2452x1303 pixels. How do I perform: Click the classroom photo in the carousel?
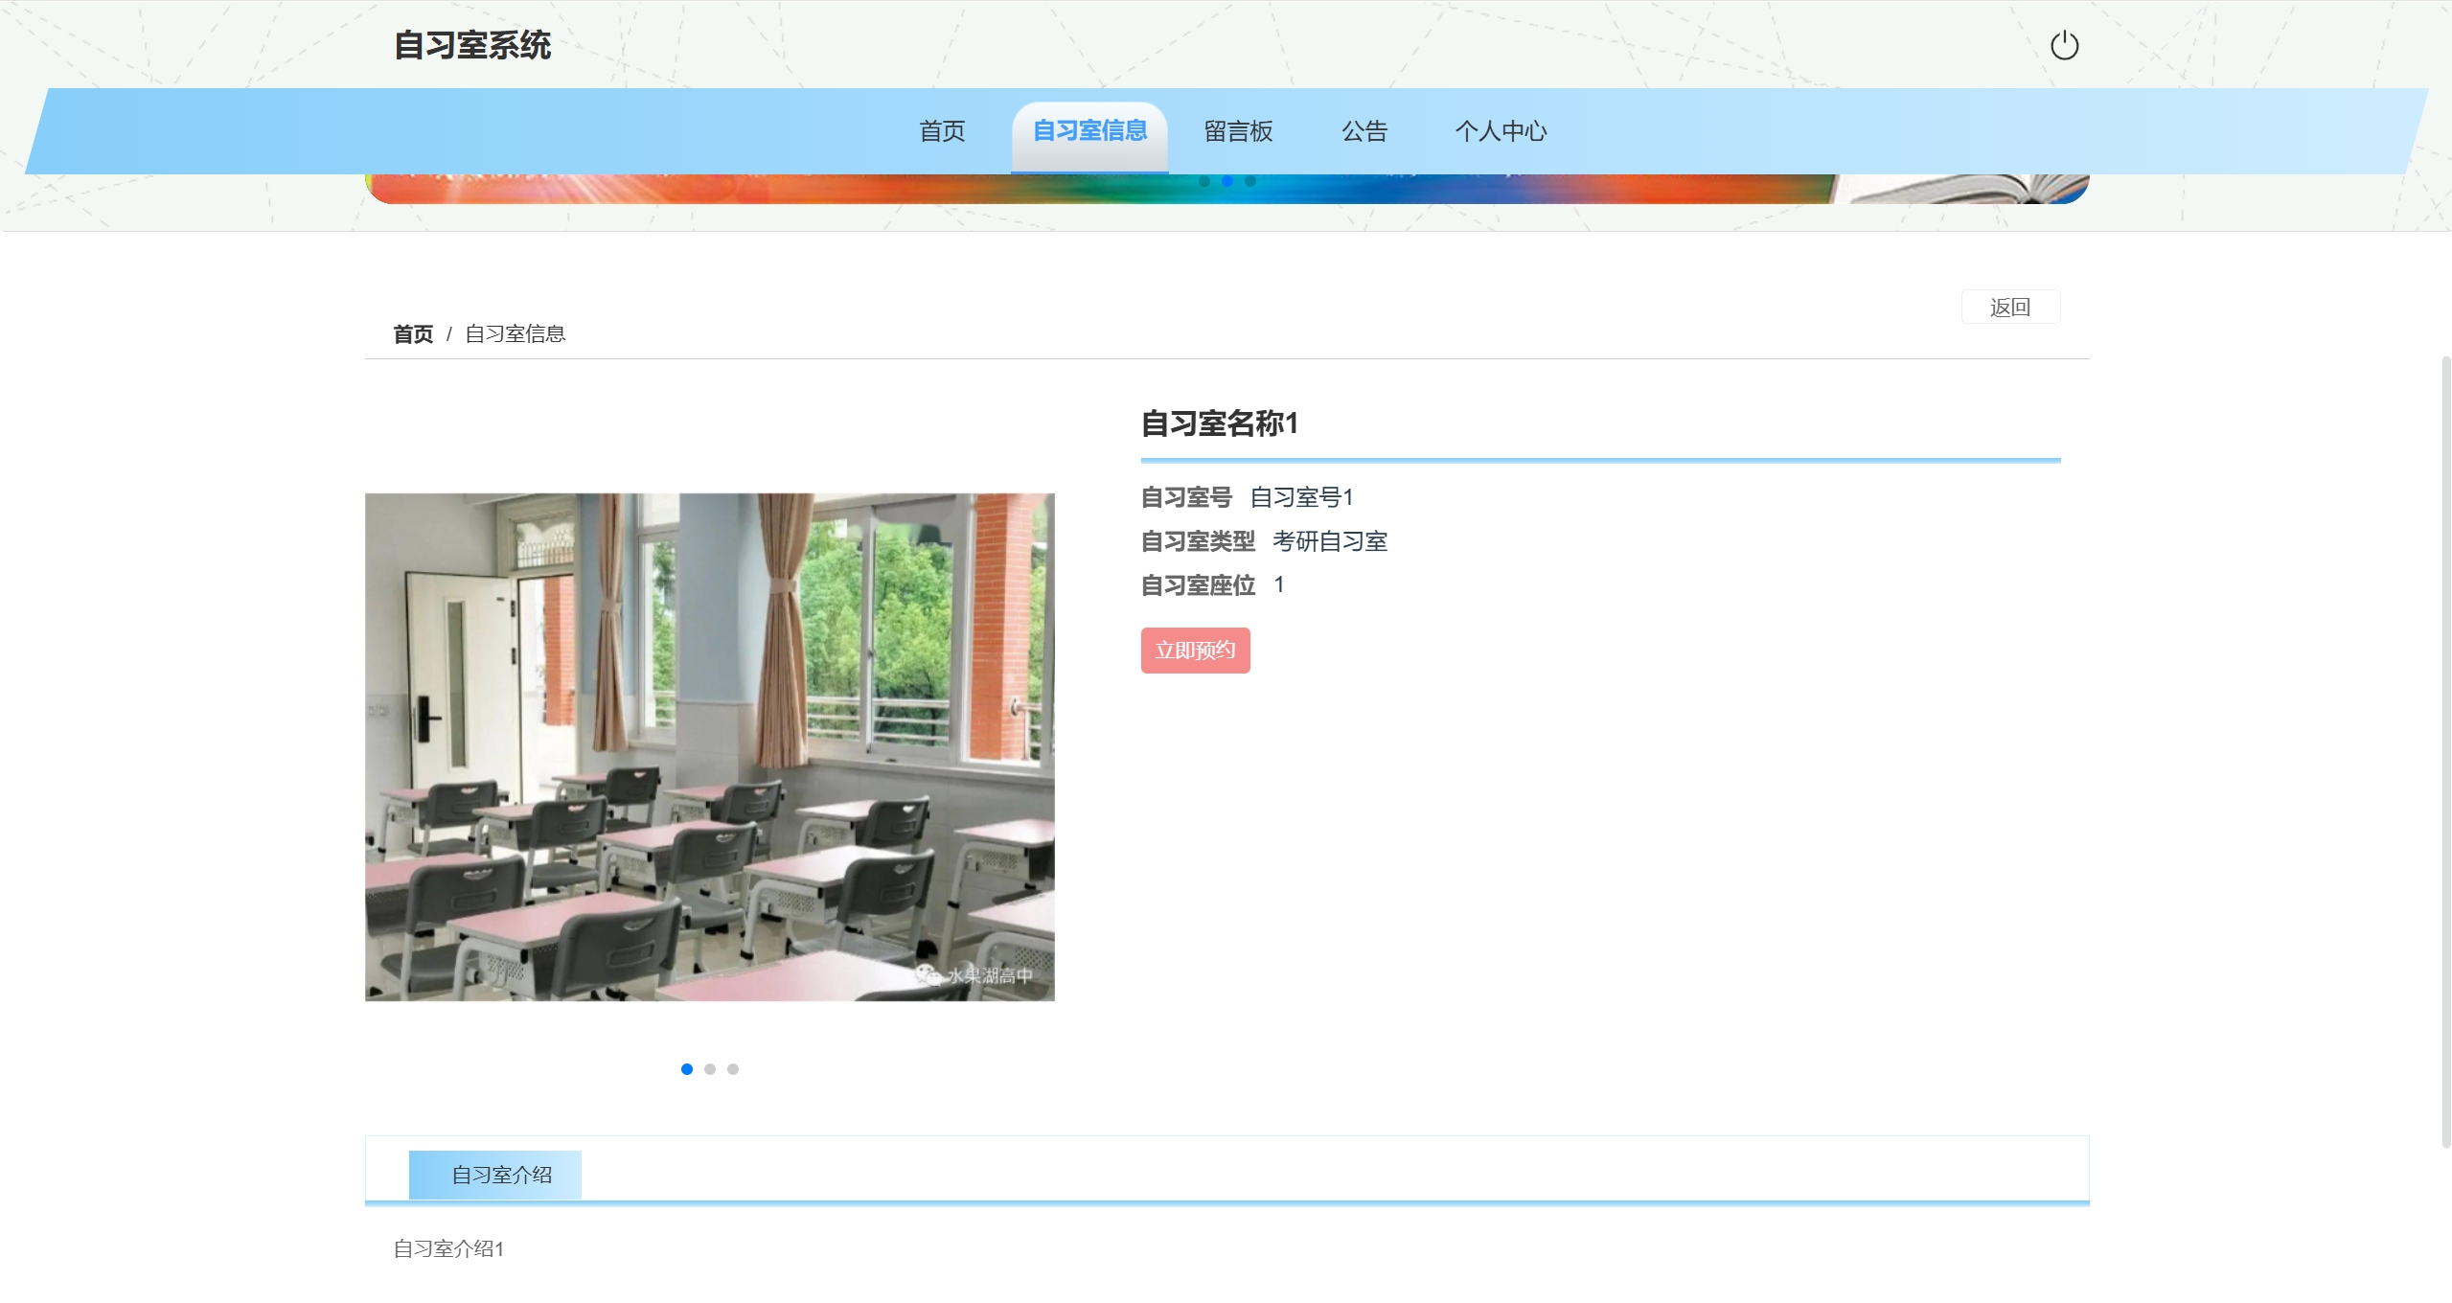(x=709, y=747)
